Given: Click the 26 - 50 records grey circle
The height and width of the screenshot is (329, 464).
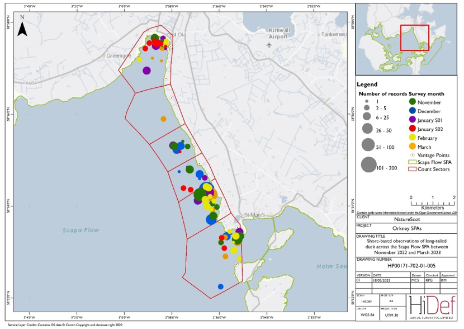Looking at the screenshot, I should click(367, 129).
